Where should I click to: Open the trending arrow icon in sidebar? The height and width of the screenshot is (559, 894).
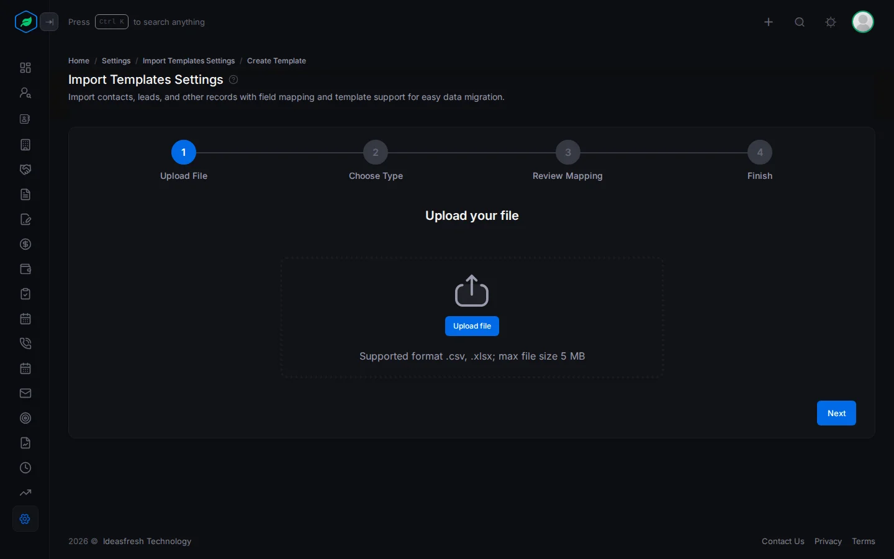click(x=25, y=493)
